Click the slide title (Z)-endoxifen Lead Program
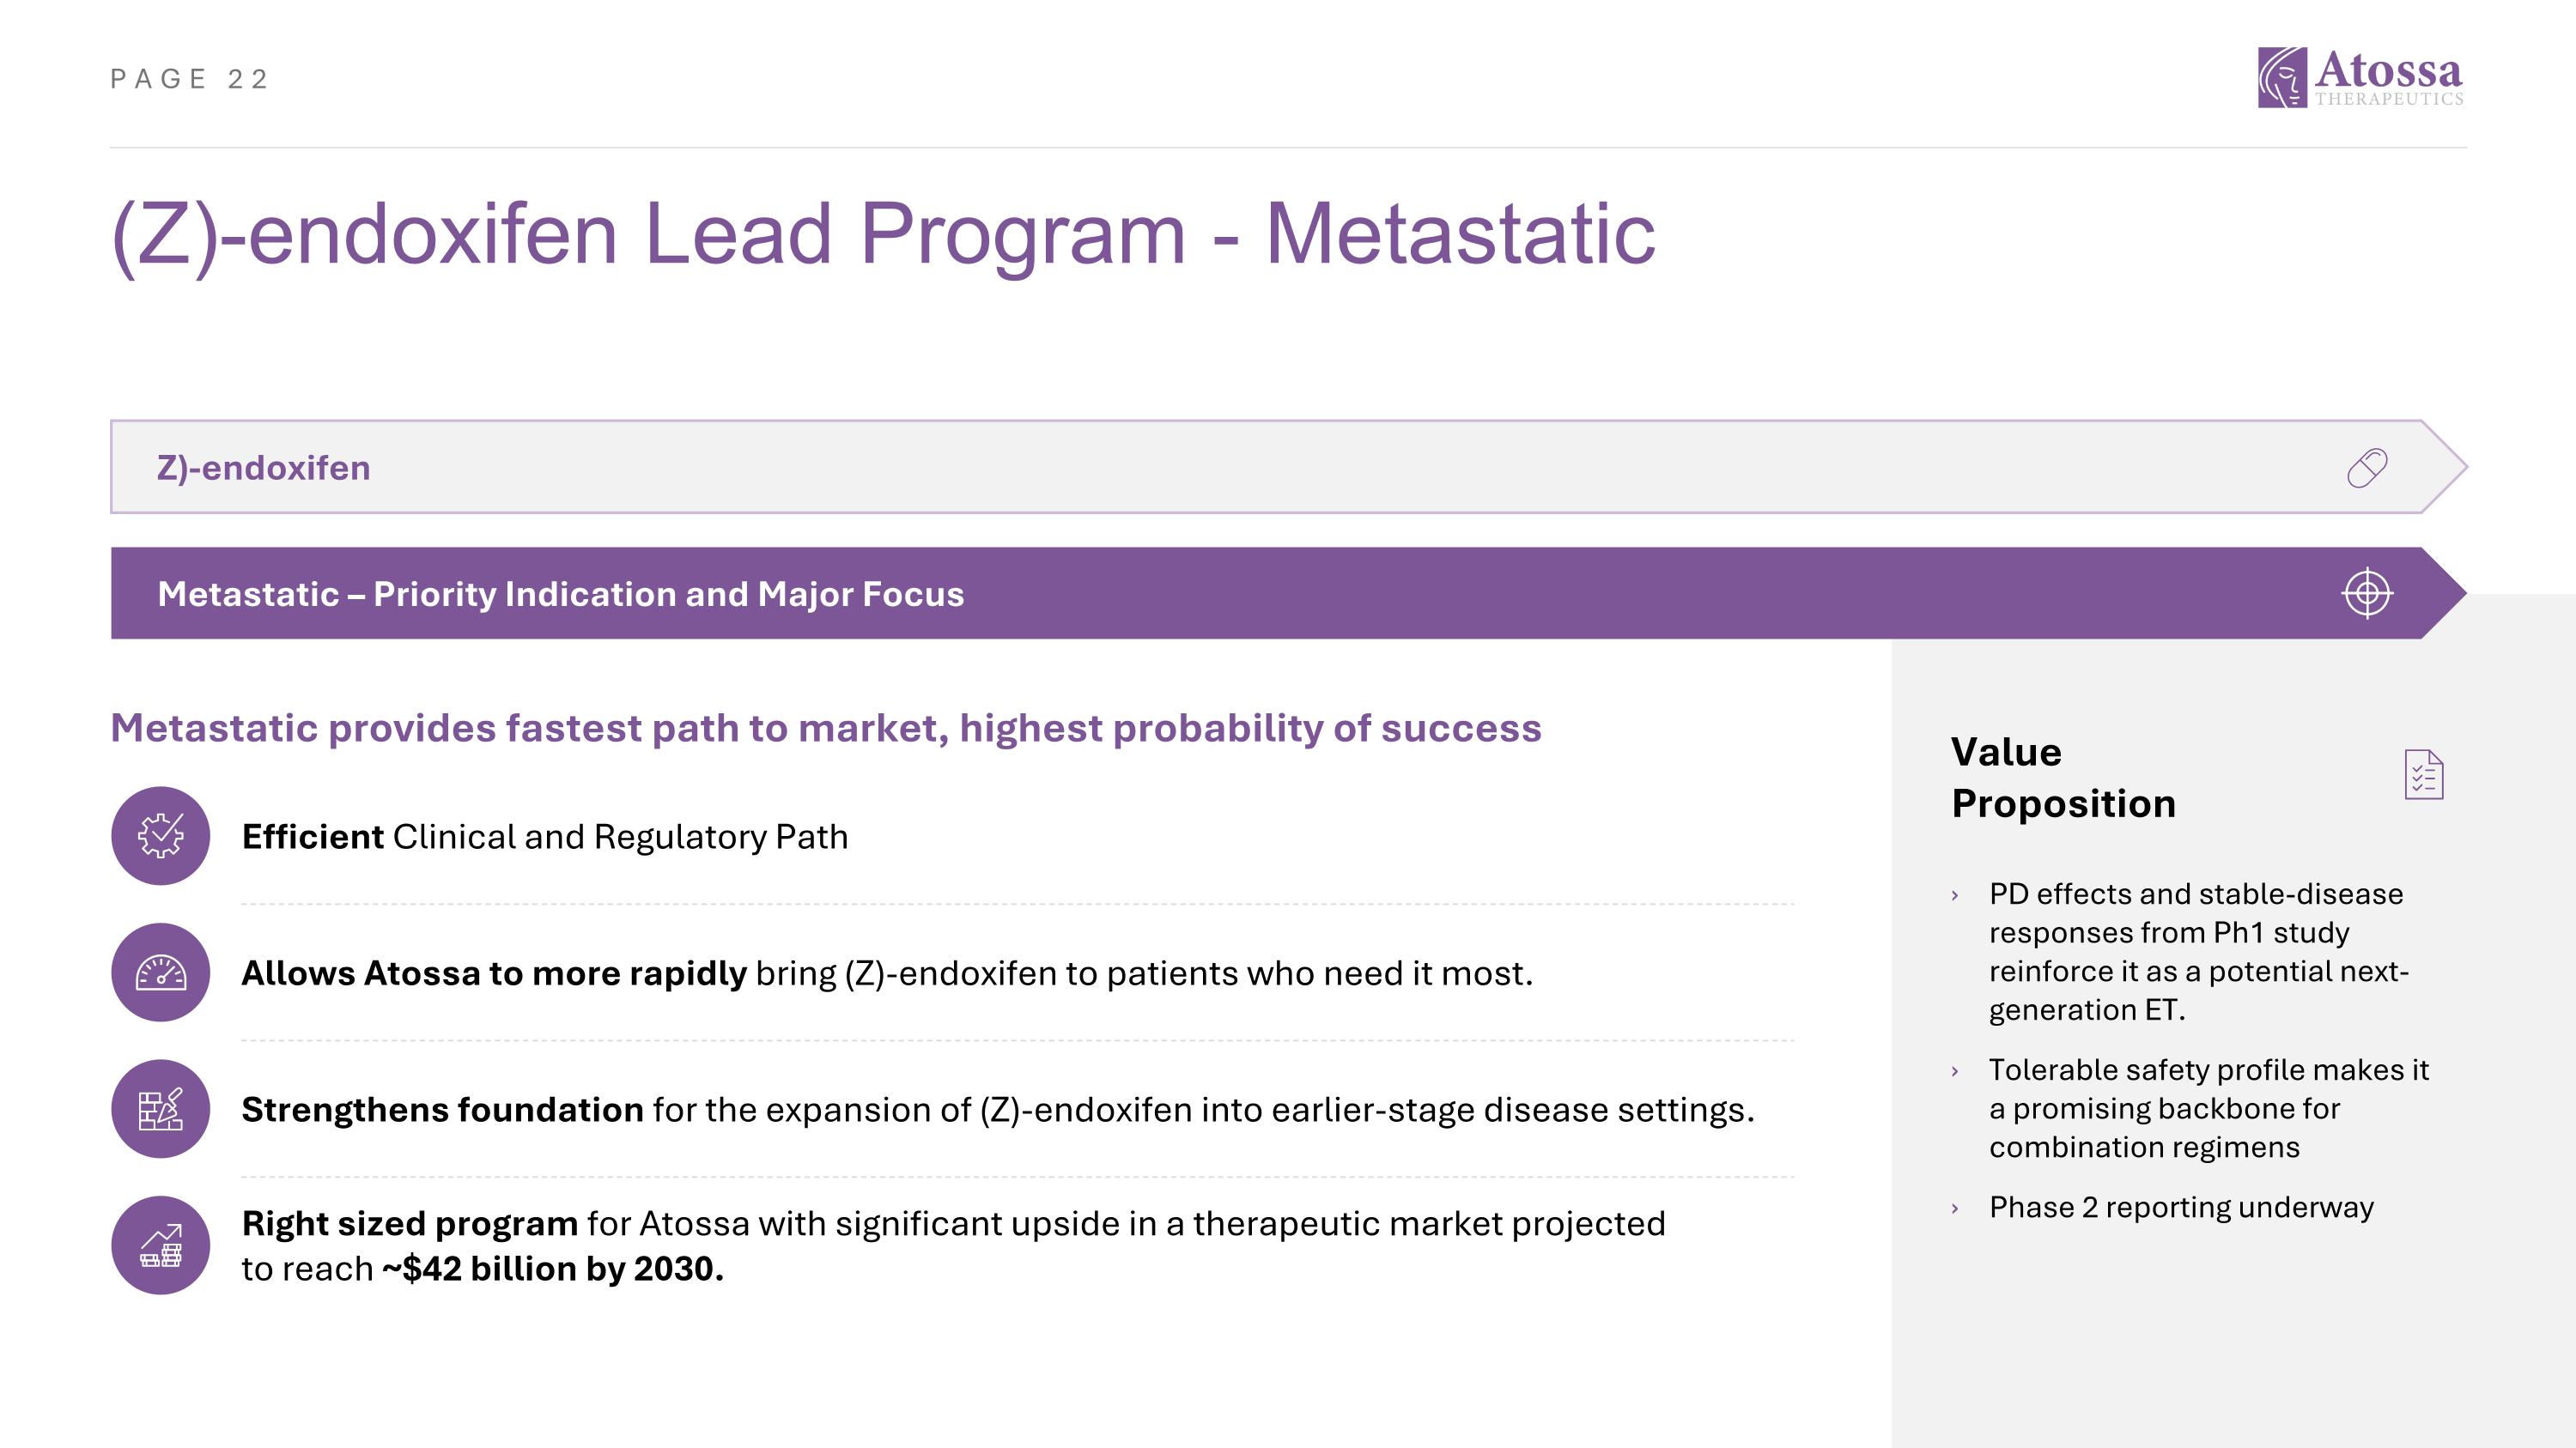This screenshot has width=2576, height=1448. pos(883,235)
